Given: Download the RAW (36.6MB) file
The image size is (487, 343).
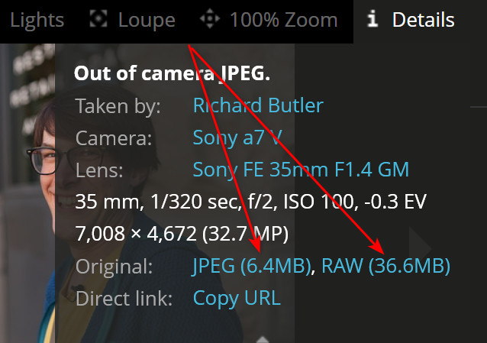Looking at the screenshot, I should pos(385,266).
